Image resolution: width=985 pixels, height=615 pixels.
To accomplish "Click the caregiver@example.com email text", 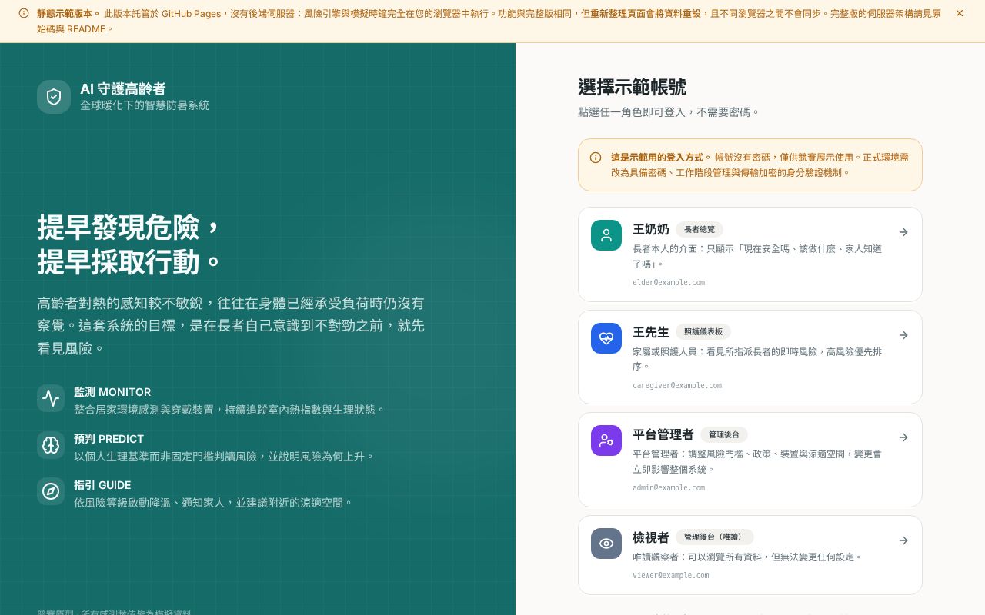I will (x=677, y=385).
